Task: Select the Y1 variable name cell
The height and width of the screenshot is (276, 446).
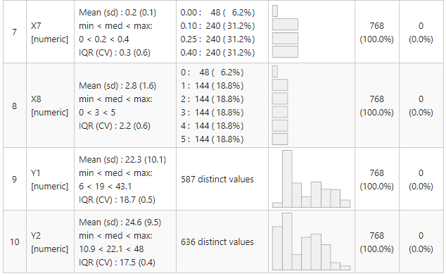Action: [50, 179]
